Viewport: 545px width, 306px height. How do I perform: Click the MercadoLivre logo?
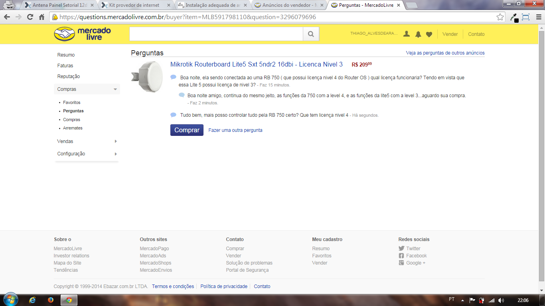click(x=83, y=34)
